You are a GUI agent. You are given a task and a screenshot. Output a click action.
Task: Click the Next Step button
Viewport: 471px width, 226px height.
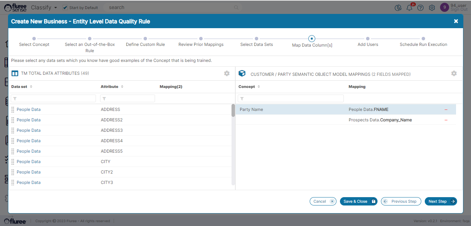pyautogui.click(x=440, y=201)
